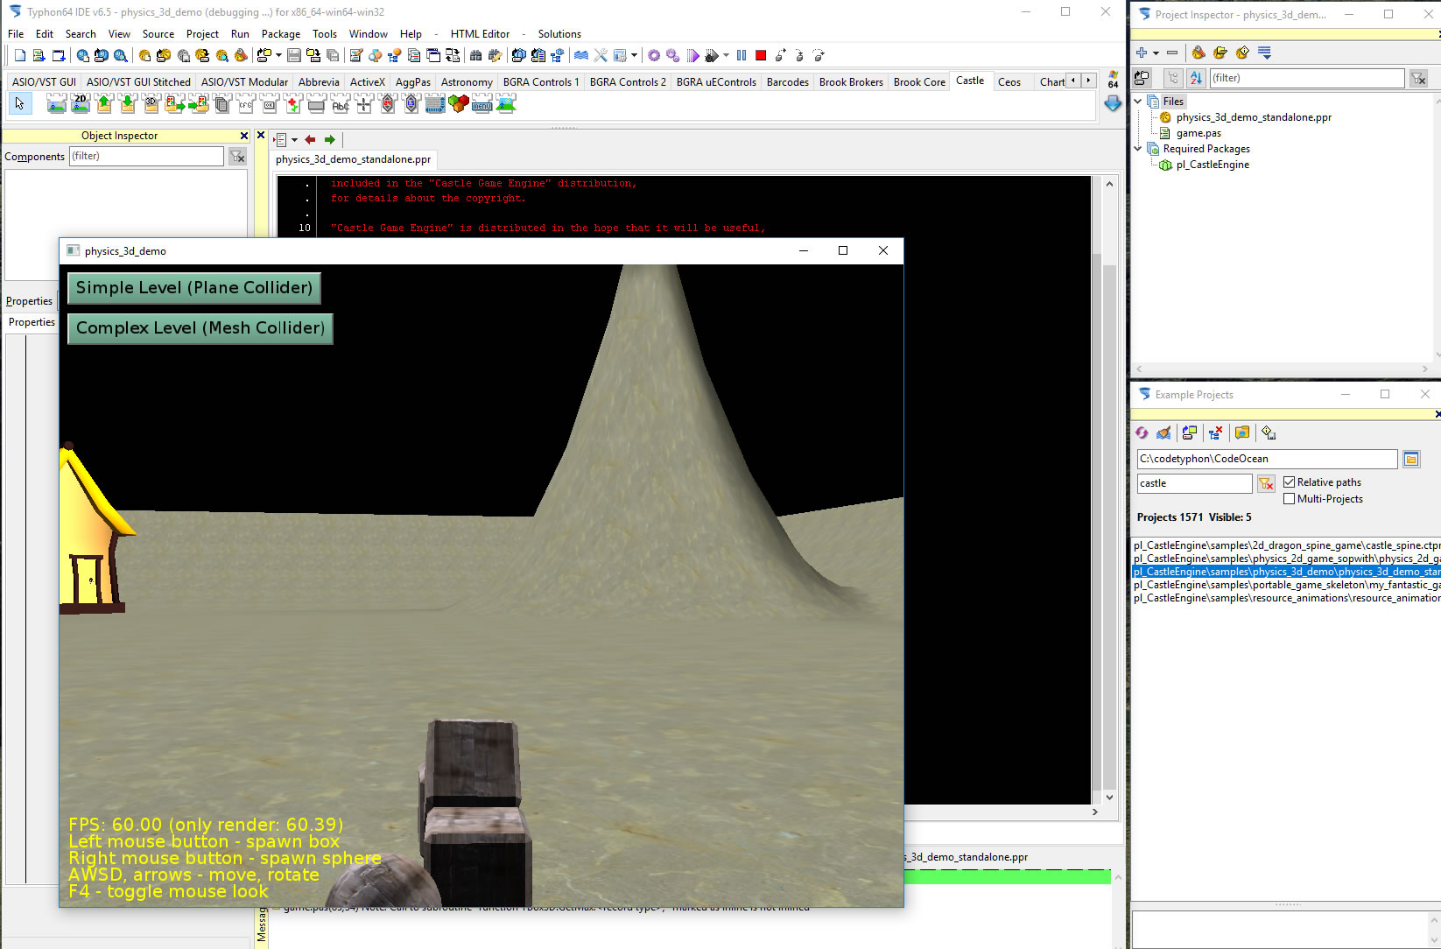
Task: Click the Pause debugging icon
Action: click(x=742, y=55)
